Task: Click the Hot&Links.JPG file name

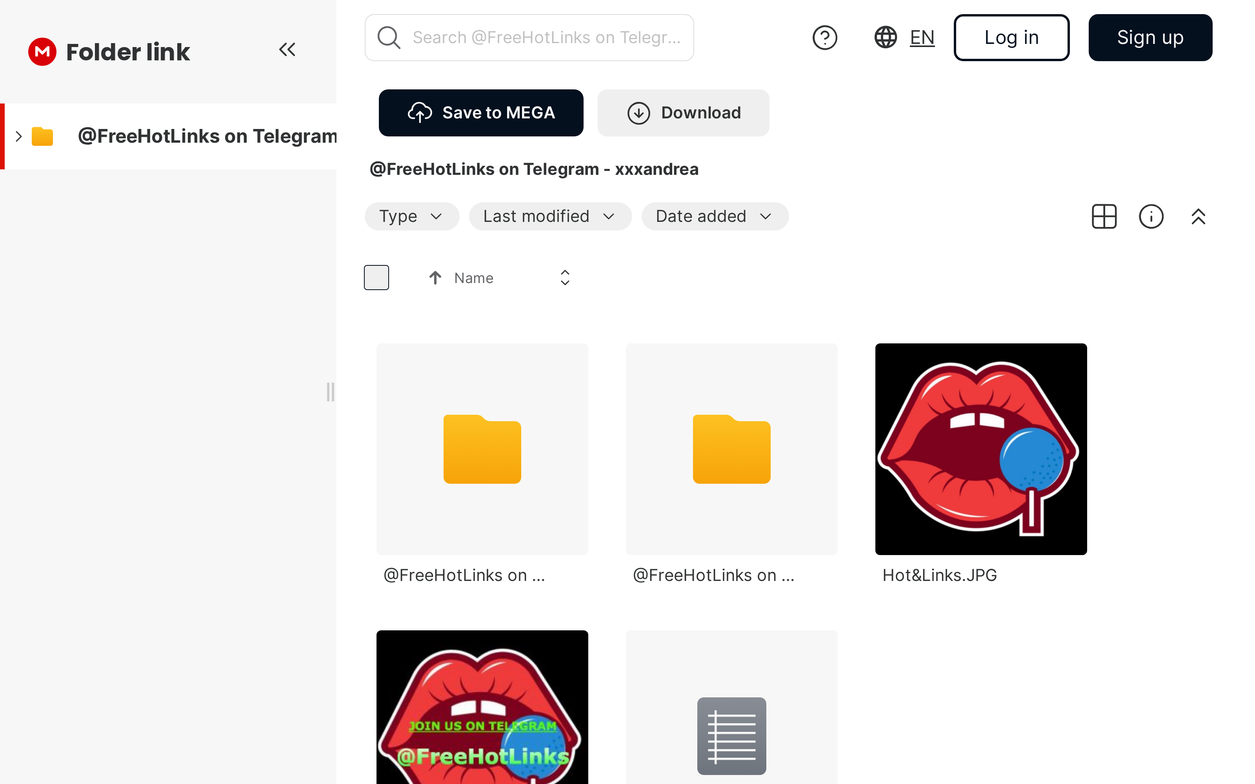Action: pyautogui.click(x=939, y=575)
